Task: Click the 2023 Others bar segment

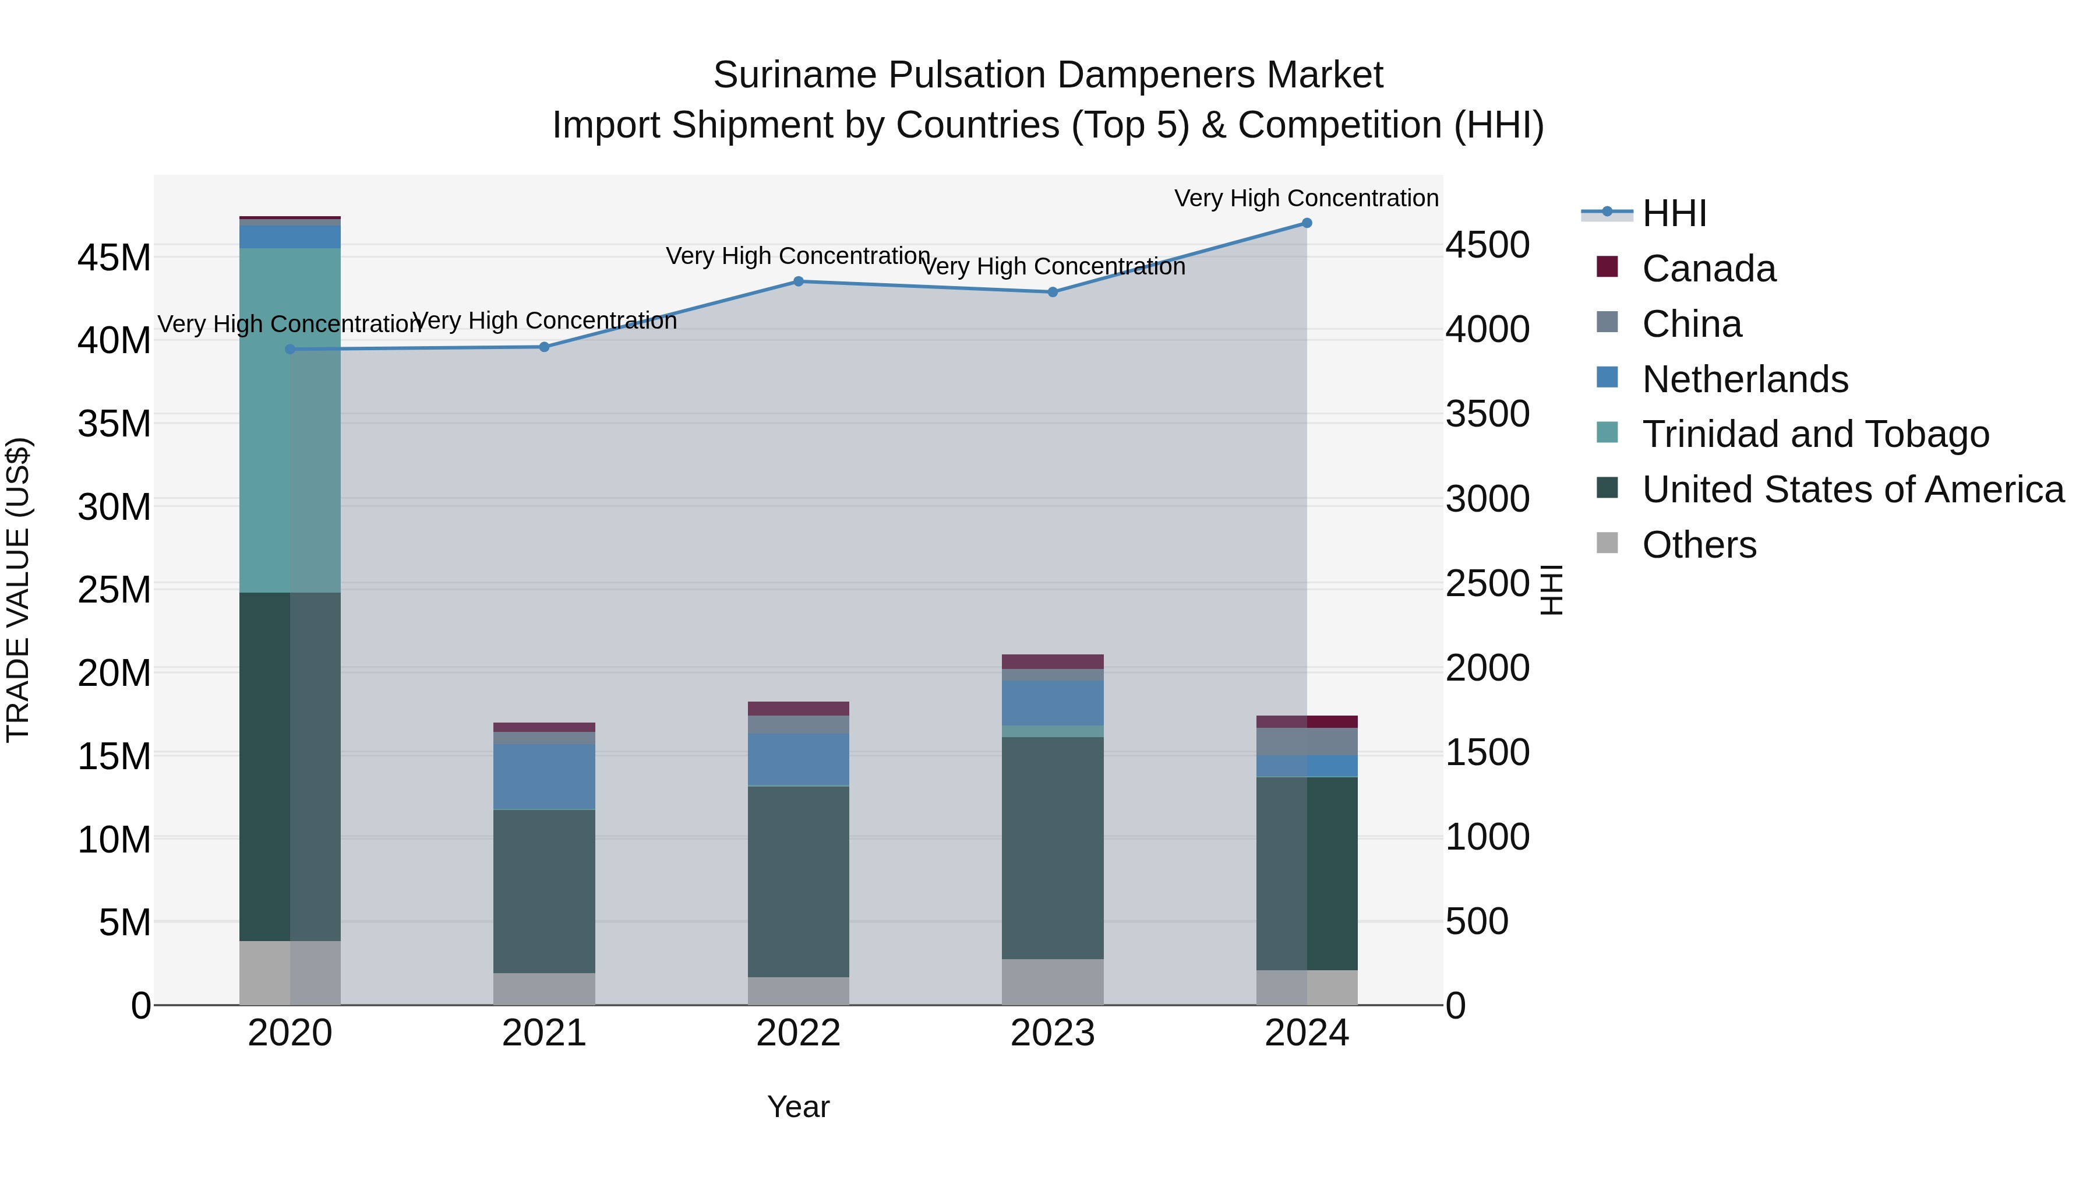Action: 1053,982
